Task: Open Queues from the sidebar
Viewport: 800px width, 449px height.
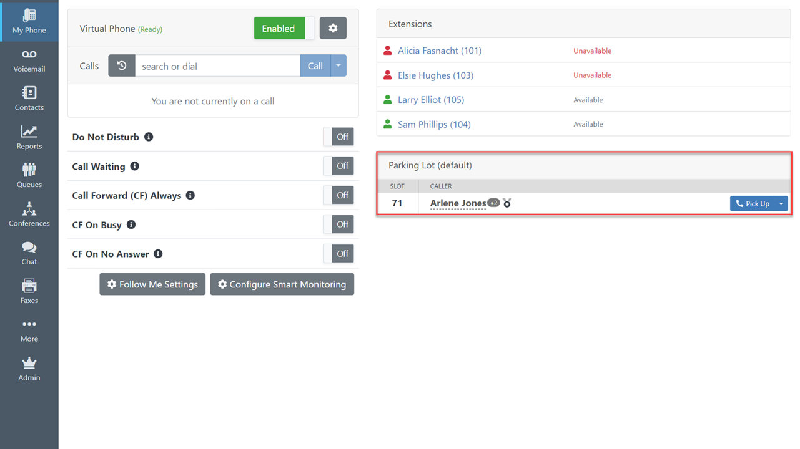Action: point(29,176)
